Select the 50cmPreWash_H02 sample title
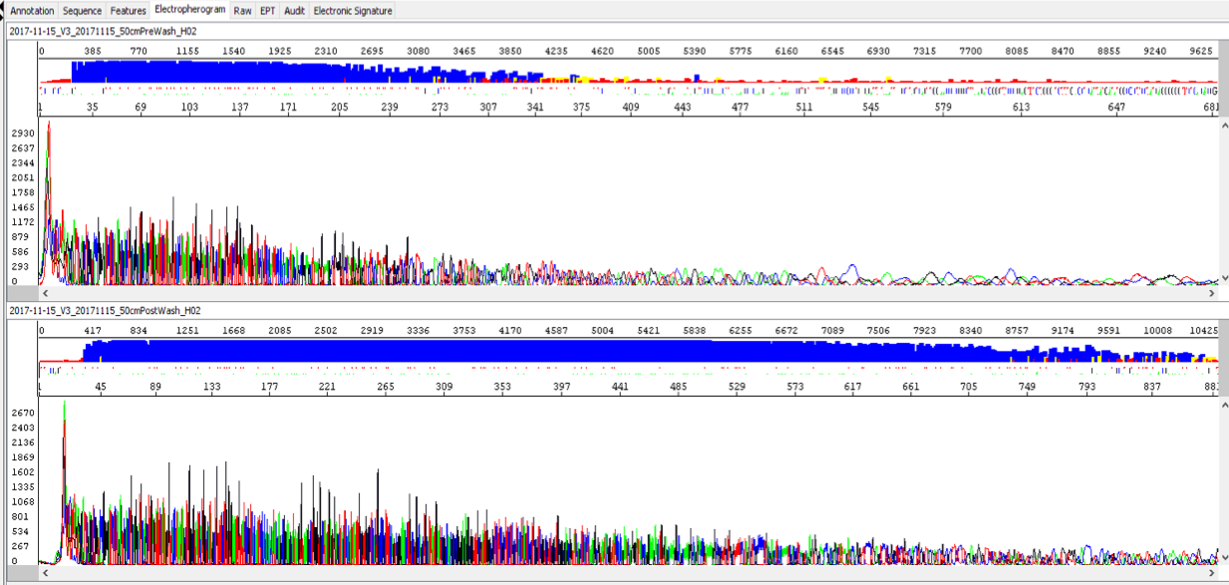The height and width of the screenshot is (585, 1229). pos(103,31)
